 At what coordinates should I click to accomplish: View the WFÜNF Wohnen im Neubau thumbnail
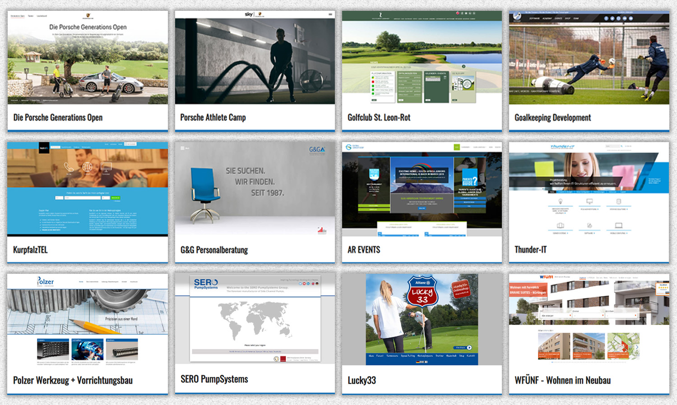pos(589,320)
